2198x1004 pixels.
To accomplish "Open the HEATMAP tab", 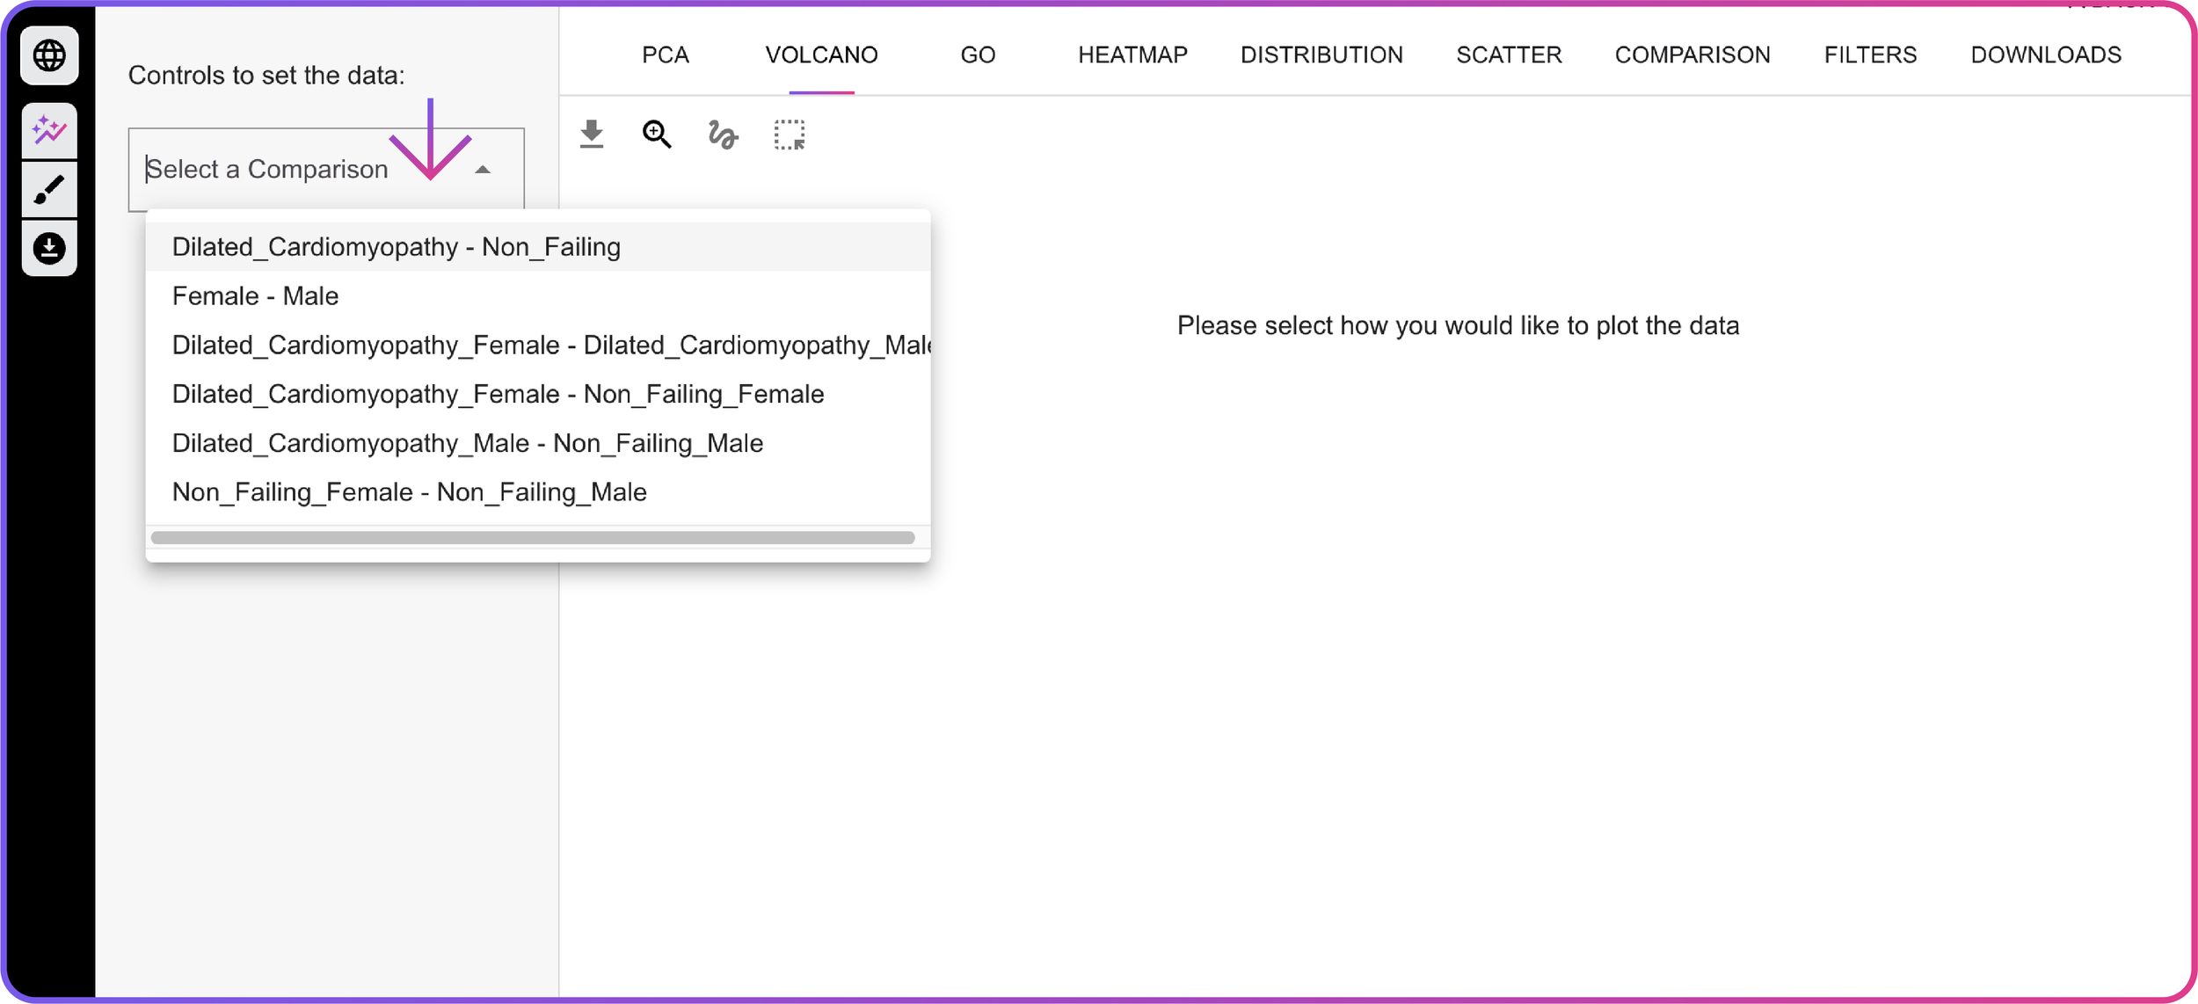I will click(1132, 55).
